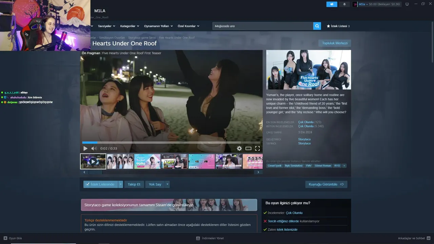
Task: Seek along the video progress bar
Action: pyautogui.click(x=171, y=143)
